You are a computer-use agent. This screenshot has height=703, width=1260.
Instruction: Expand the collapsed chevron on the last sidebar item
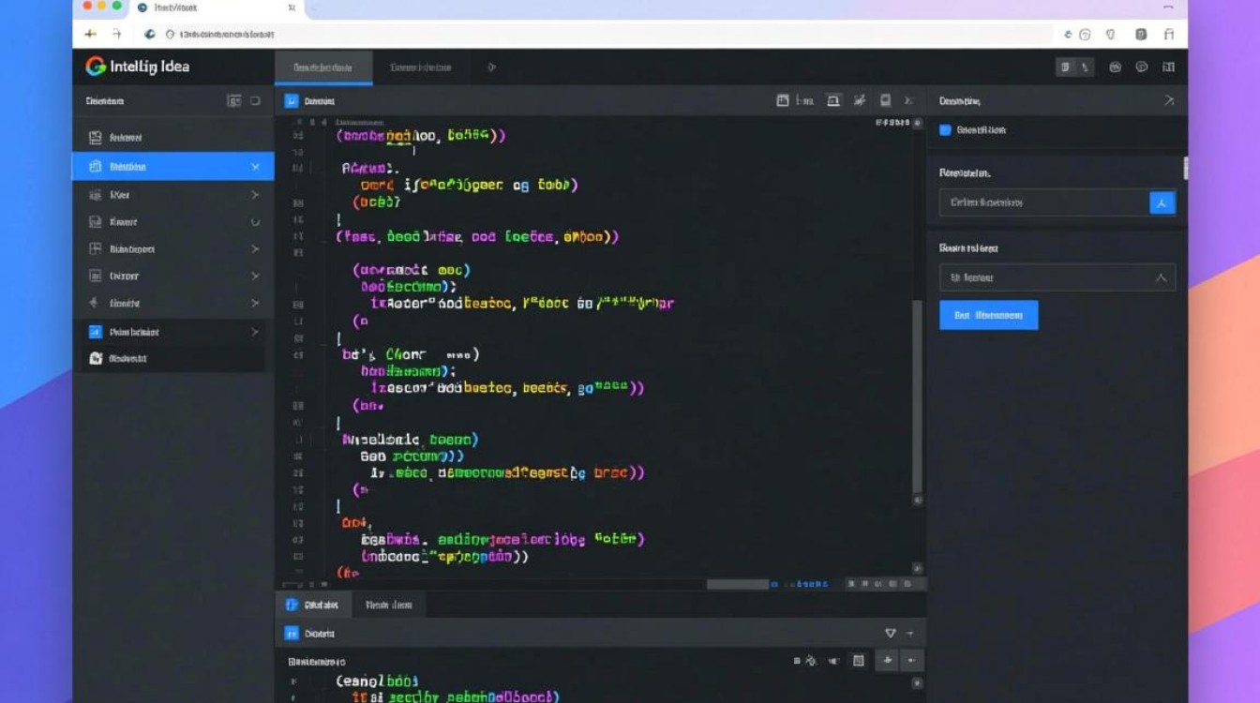click(253, 331)
